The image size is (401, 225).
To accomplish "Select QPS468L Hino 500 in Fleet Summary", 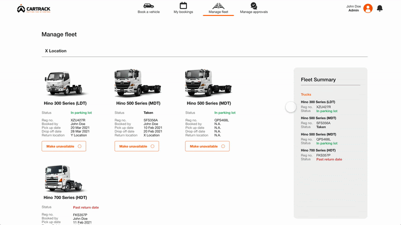I will [x=318, y=134].
